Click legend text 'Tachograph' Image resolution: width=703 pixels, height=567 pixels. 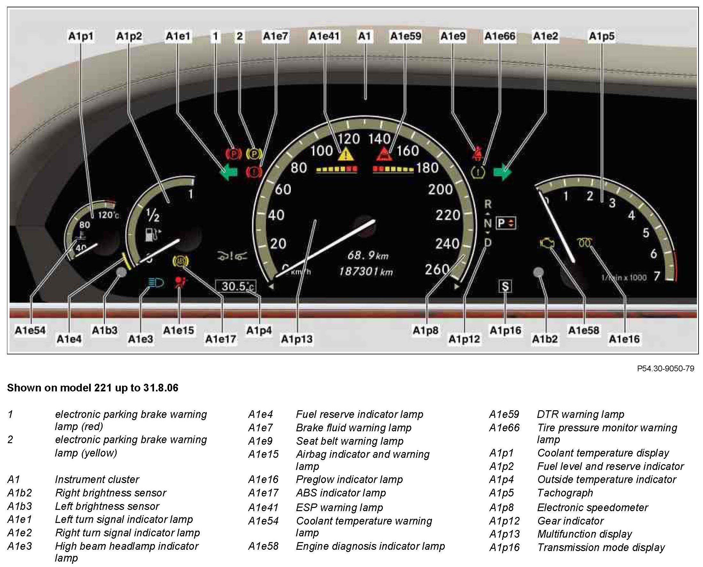(565, 493)
